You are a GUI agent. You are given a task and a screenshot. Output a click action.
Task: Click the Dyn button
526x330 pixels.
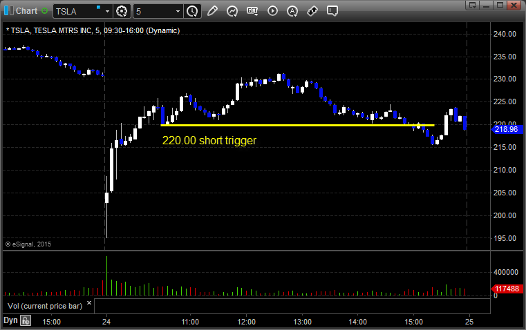[x=10, y=320]
